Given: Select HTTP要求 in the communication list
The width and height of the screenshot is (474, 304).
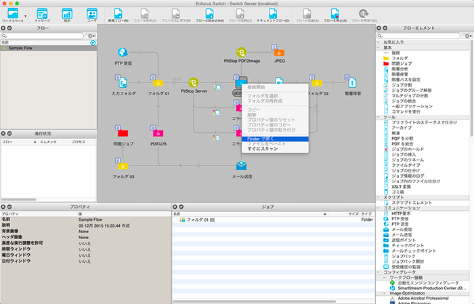Looking at the screenshot, I should [401, 213].
